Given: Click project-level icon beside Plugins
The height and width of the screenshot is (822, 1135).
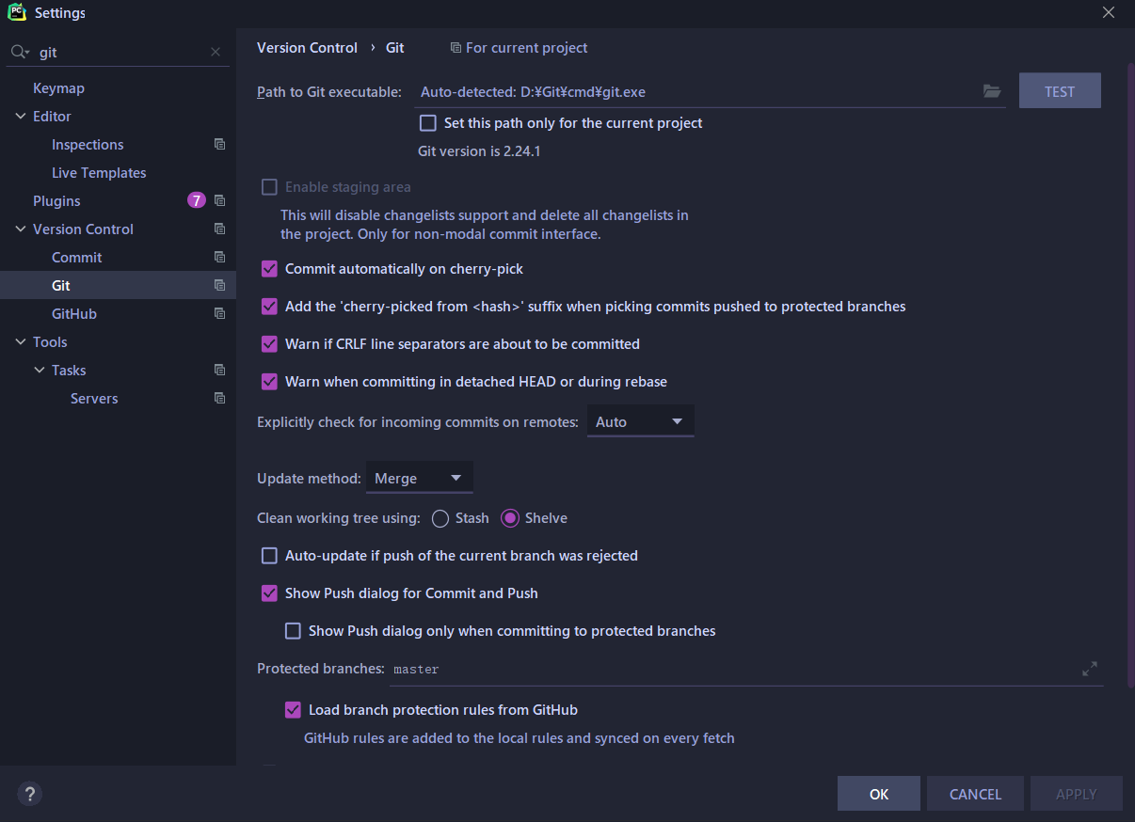Looking at the screenshot, I should pos(219,200).
